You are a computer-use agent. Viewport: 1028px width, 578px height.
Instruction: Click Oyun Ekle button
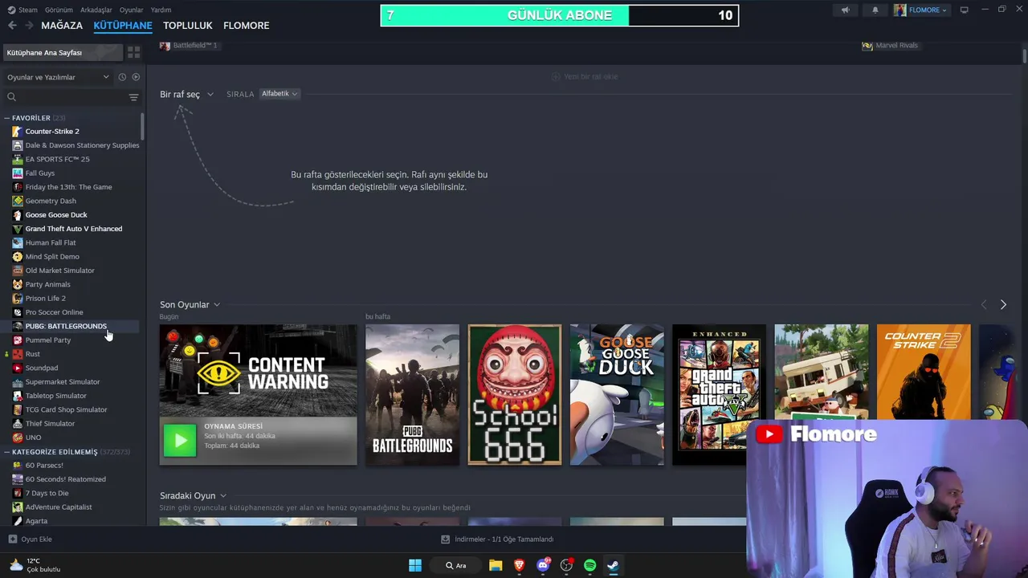pyautogui.click(x=31, y=539)
